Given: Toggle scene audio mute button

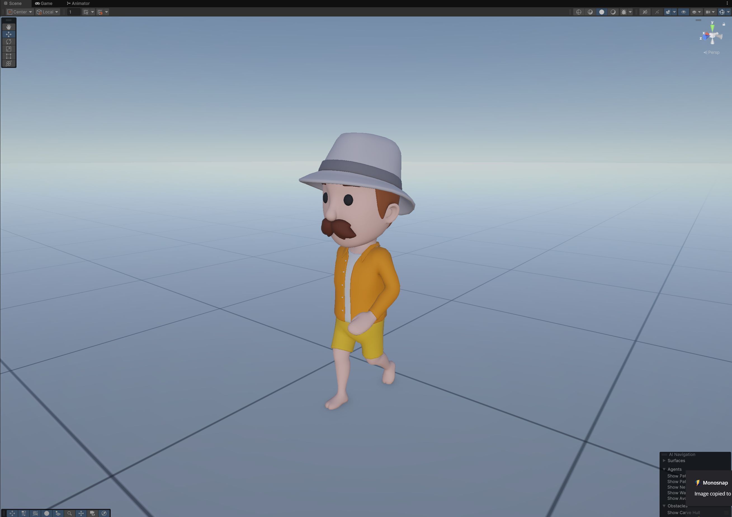Looking at the screenshot, I should 657,12.
